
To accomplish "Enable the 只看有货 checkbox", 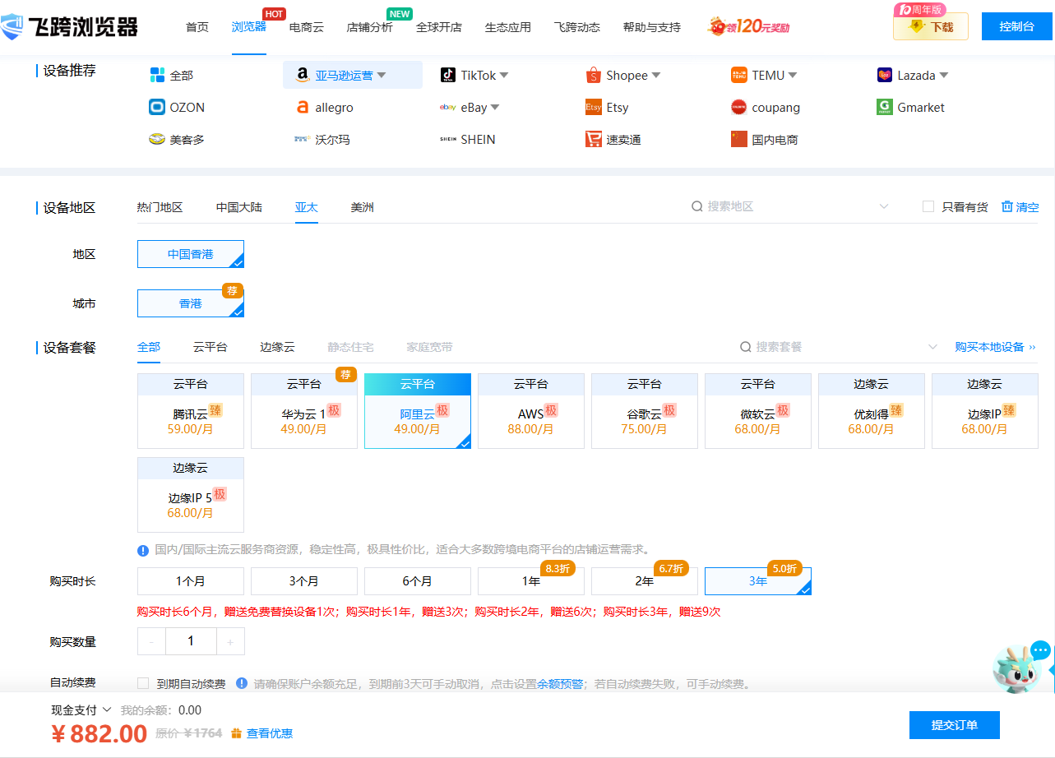I will [928, 207].
